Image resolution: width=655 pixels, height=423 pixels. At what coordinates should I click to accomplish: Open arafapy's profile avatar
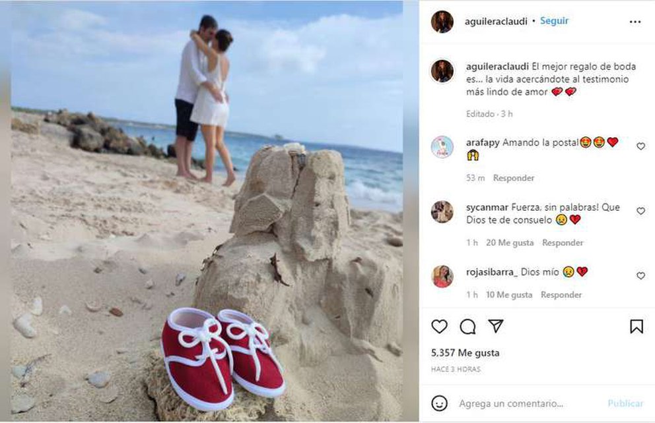click(x=442, y=147)
